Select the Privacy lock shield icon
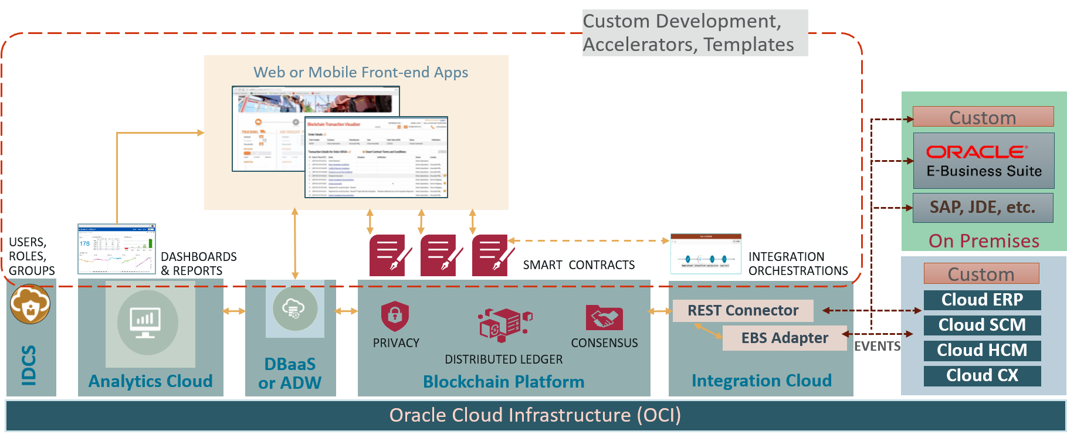Viewport: 1067px width, 441px height. pos(395,316)
